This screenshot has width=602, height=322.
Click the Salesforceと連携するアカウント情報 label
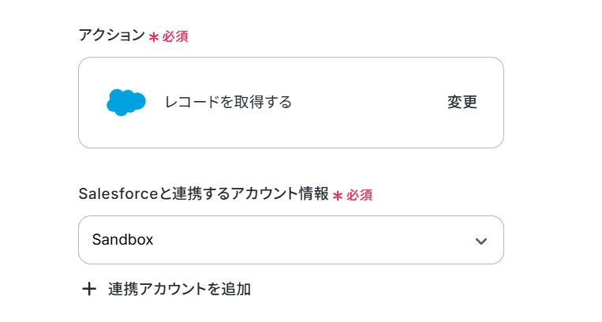tap(204, 194)
